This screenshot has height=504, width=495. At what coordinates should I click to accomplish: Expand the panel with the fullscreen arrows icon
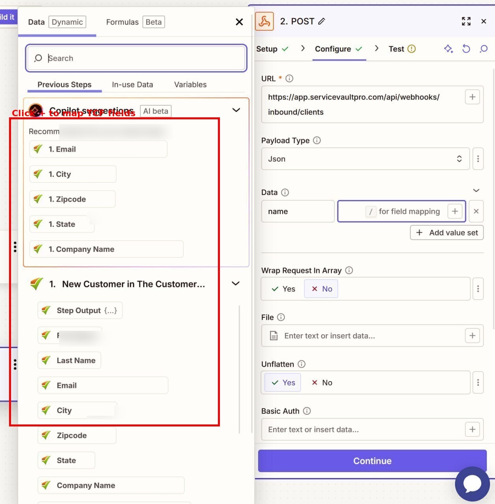[x=466, y=22]
